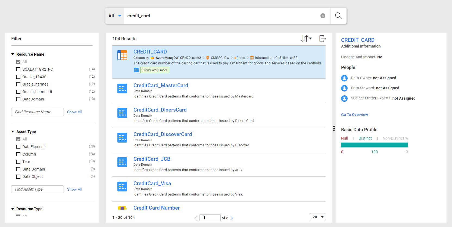Click the magnifier search button

[338, 16]
